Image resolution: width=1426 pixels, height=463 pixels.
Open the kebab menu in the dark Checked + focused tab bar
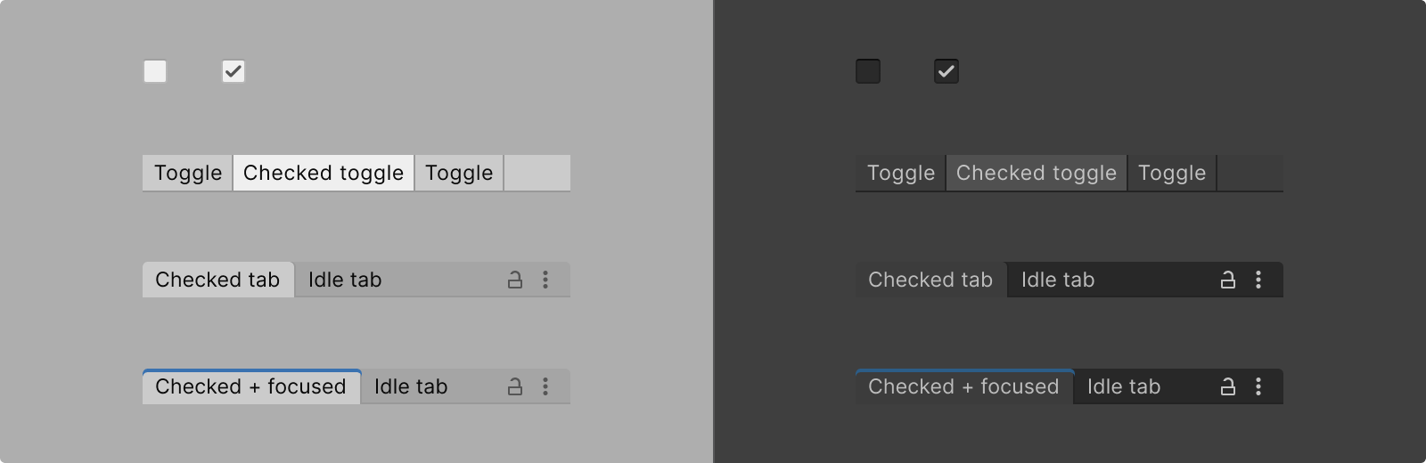click(1258, 387)
